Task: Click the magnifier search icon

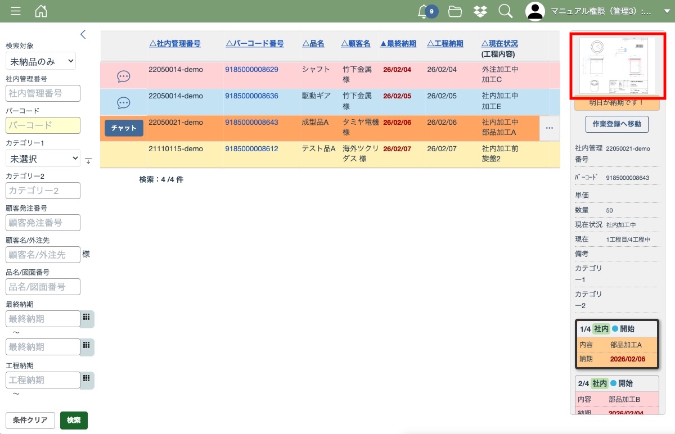Action: click(x=506, y=11)
